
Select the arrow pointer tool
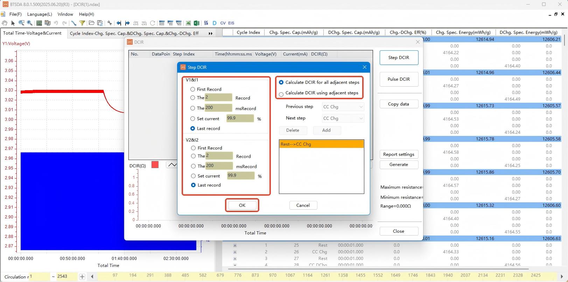tap(13, 23)
